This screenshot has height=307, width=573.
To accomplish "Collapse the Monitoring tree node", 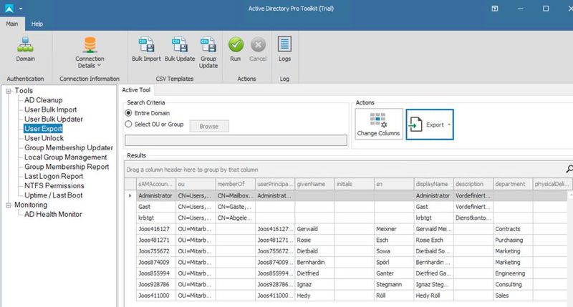I will 9,205.
